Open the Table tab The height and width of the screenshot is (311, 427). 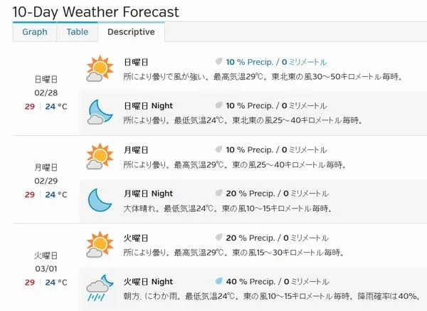(78, 32)
